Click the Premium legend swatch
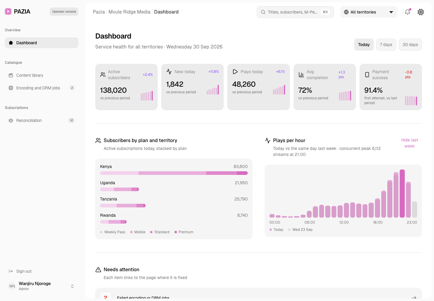This screenshot has height=301, width=434. tap(176, 232)
